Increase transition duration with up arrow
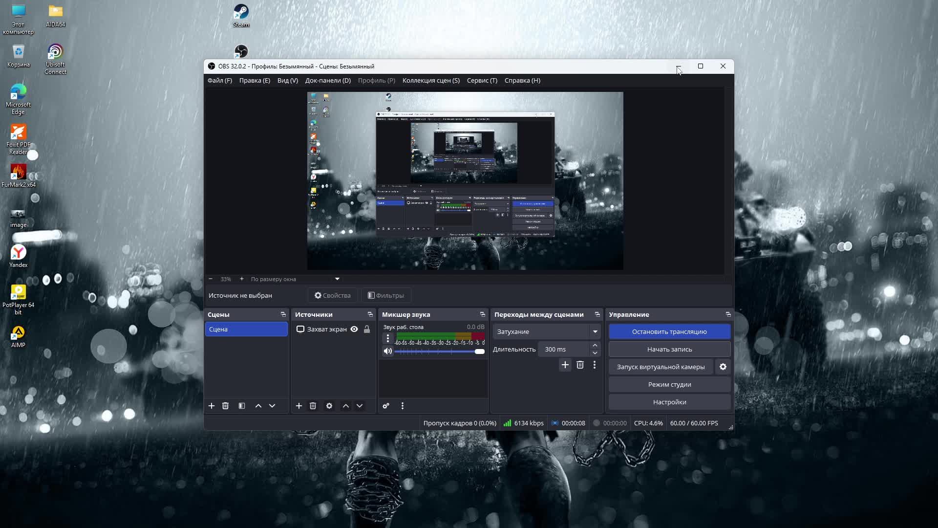 pyautogui.click(x=595, y=346)
